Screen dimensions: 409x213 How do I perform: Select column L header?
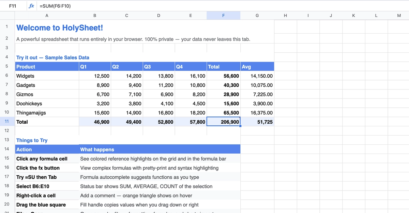point(376,15)
